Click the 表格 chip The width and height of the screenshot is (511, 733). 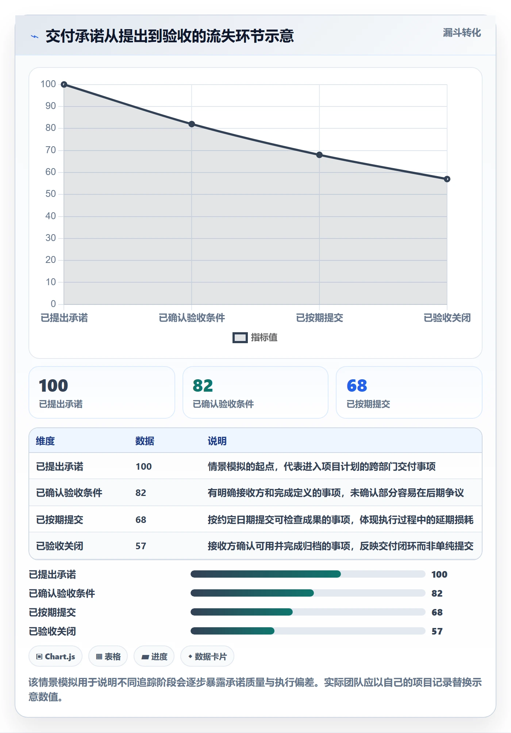click(x=108, y=656)
